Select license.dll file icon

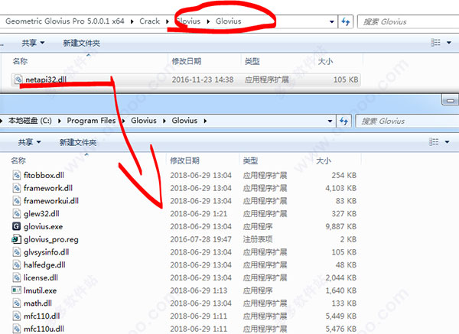pyautogui.click(x=16, y=277)
